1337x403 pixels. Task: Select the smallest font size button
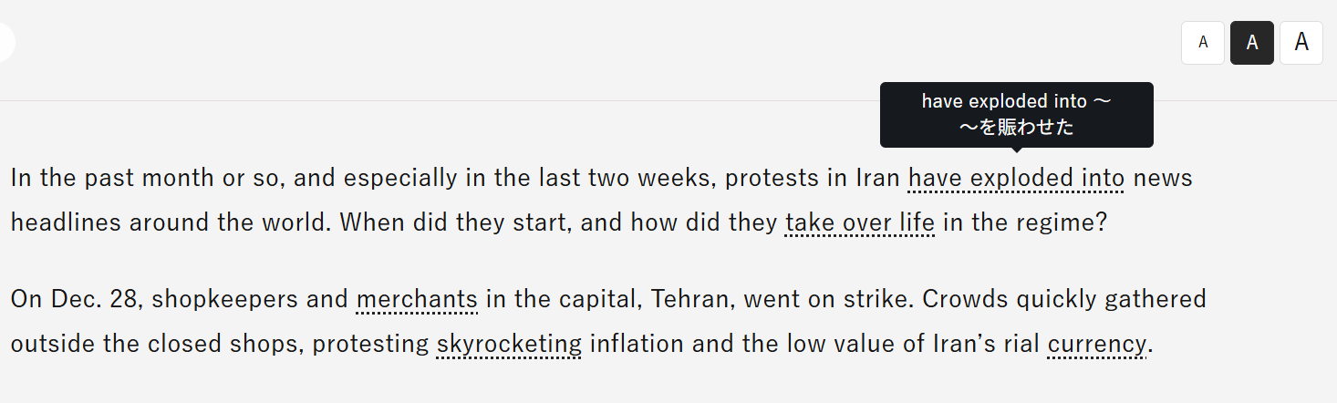[1203, 43]
